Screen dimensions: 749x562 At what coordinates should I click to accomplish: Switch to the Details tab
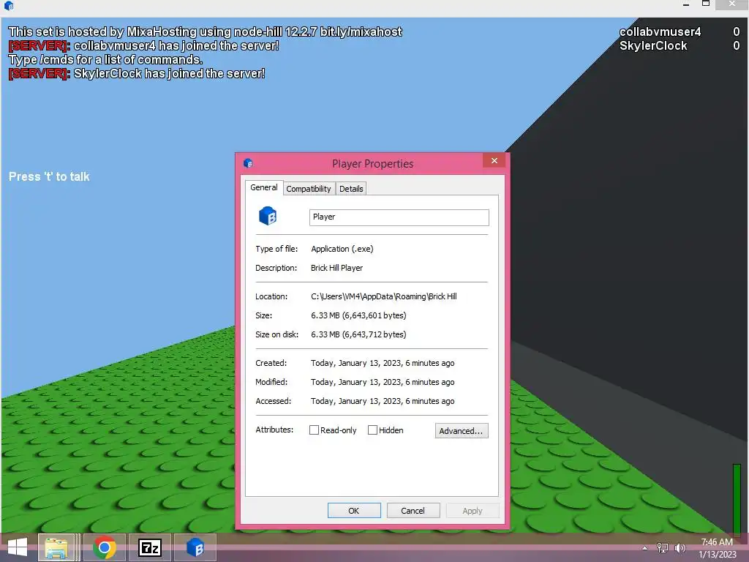[351, 189]
